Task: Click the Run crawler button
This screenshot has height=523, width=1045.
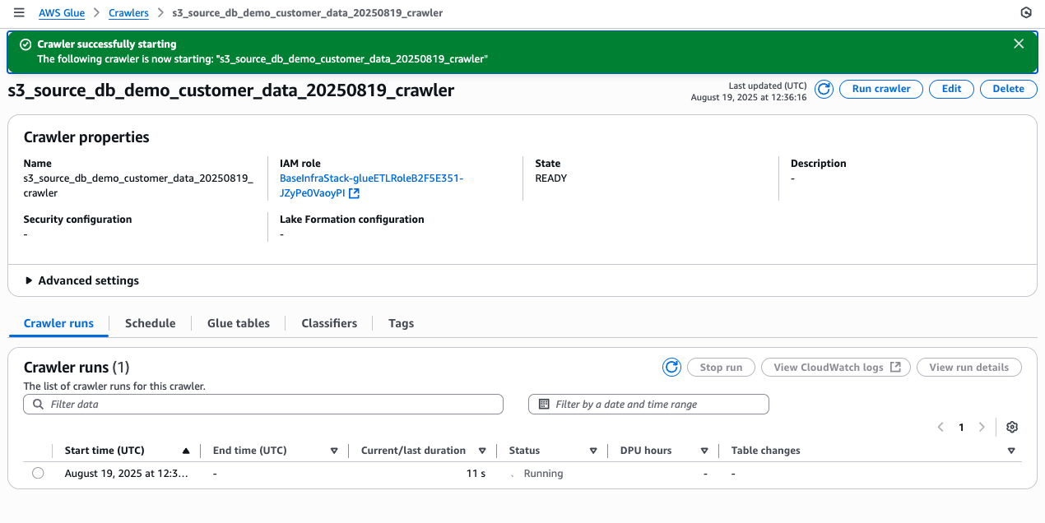Action: [x=881, y=89]
